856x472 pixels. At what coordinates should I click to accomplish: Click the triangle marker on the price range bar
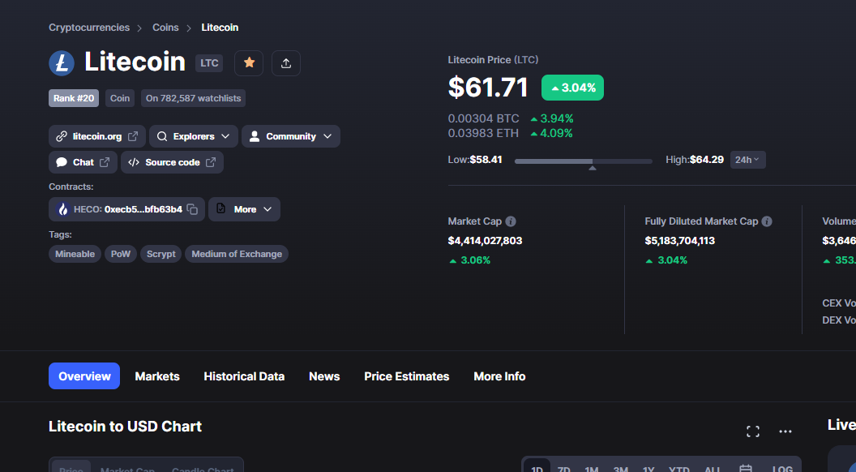pos(593,168)
